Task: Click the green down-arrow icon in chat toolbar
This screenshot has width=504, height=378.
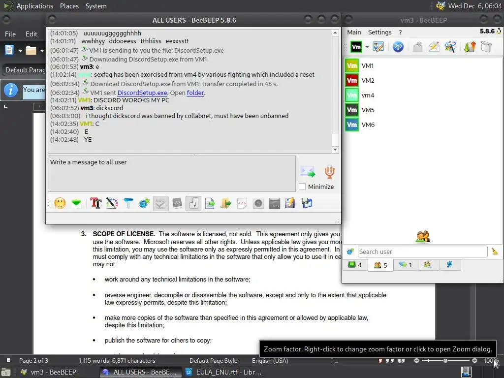Action: [76, 203]
